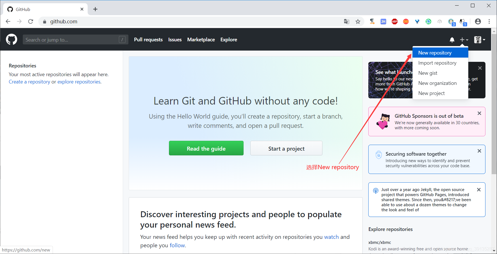Close the GitHub browser tab
Screen dimensions: 497x254
[x=82, y=9]
